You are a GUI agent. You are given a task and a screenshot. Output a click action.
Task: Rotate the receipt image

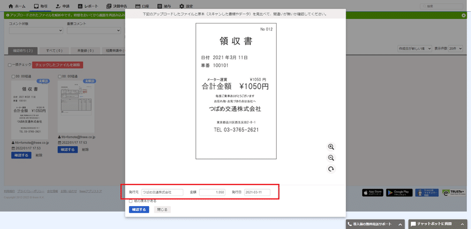[x=331, y=169]
